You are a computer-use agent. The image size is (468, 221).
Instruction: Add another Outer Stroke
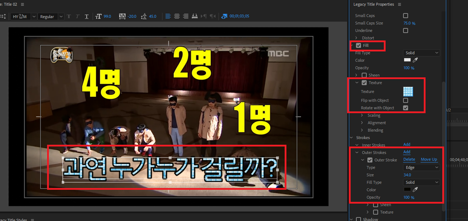(407, 152)
